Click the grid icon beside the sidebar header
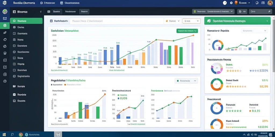This screenshot has height=137, width=275. 15,12
